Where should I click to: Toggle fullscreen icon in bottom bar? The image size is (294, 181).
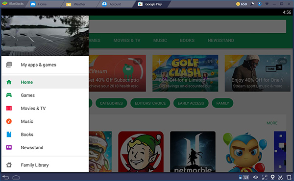click(265, 177)
